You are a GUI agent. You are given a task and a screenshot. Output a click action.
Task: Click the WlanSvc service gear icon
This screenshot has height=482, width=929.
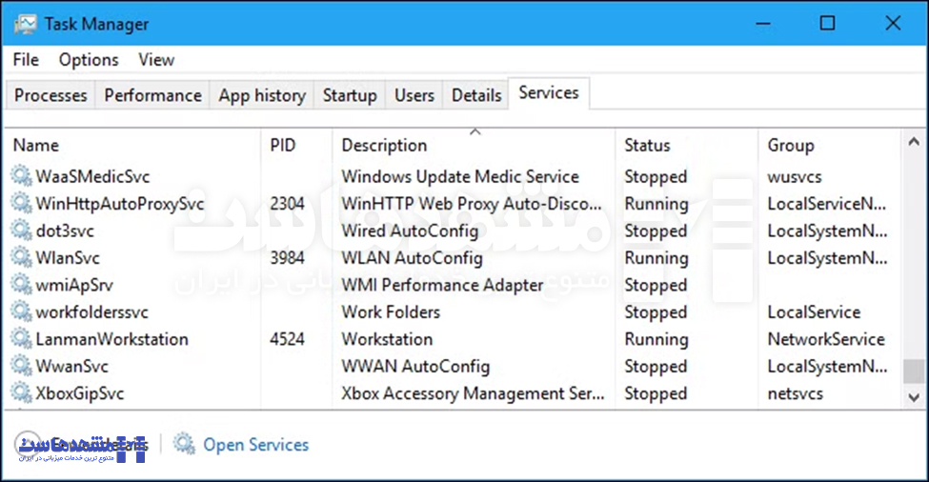point(21,257)
